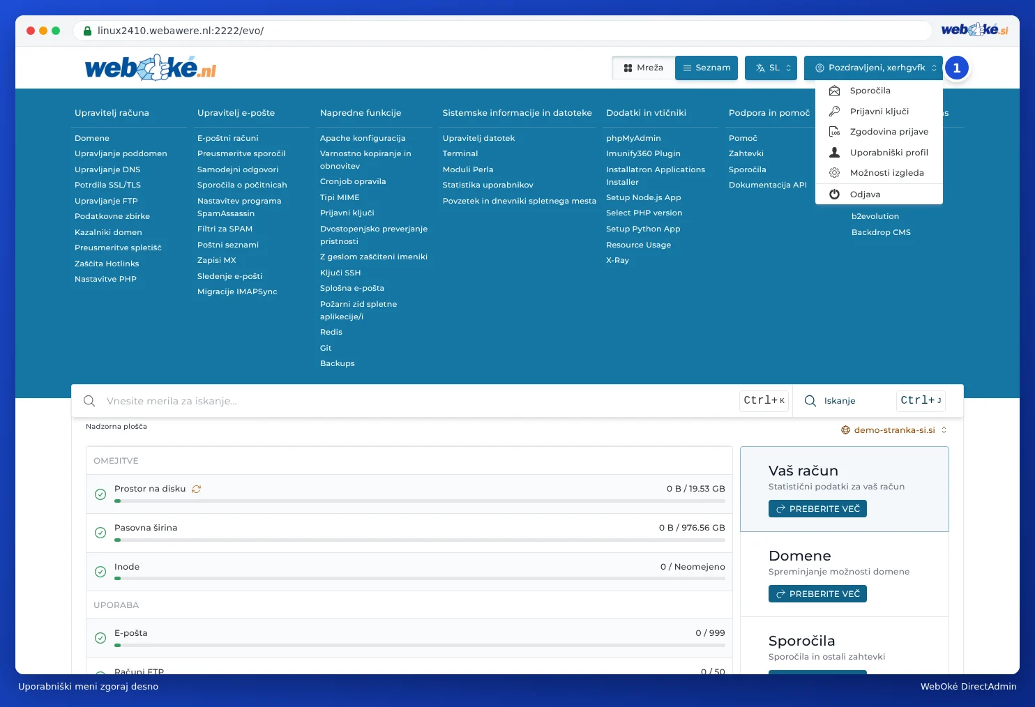Click the power icon to log out
Image resolution: width=1035 pixels, height=707 pixels.
(834, 195)
